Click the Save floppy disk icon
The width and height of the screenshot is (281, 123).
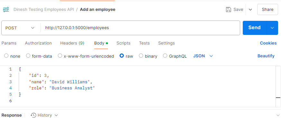(x=229, y=10)
